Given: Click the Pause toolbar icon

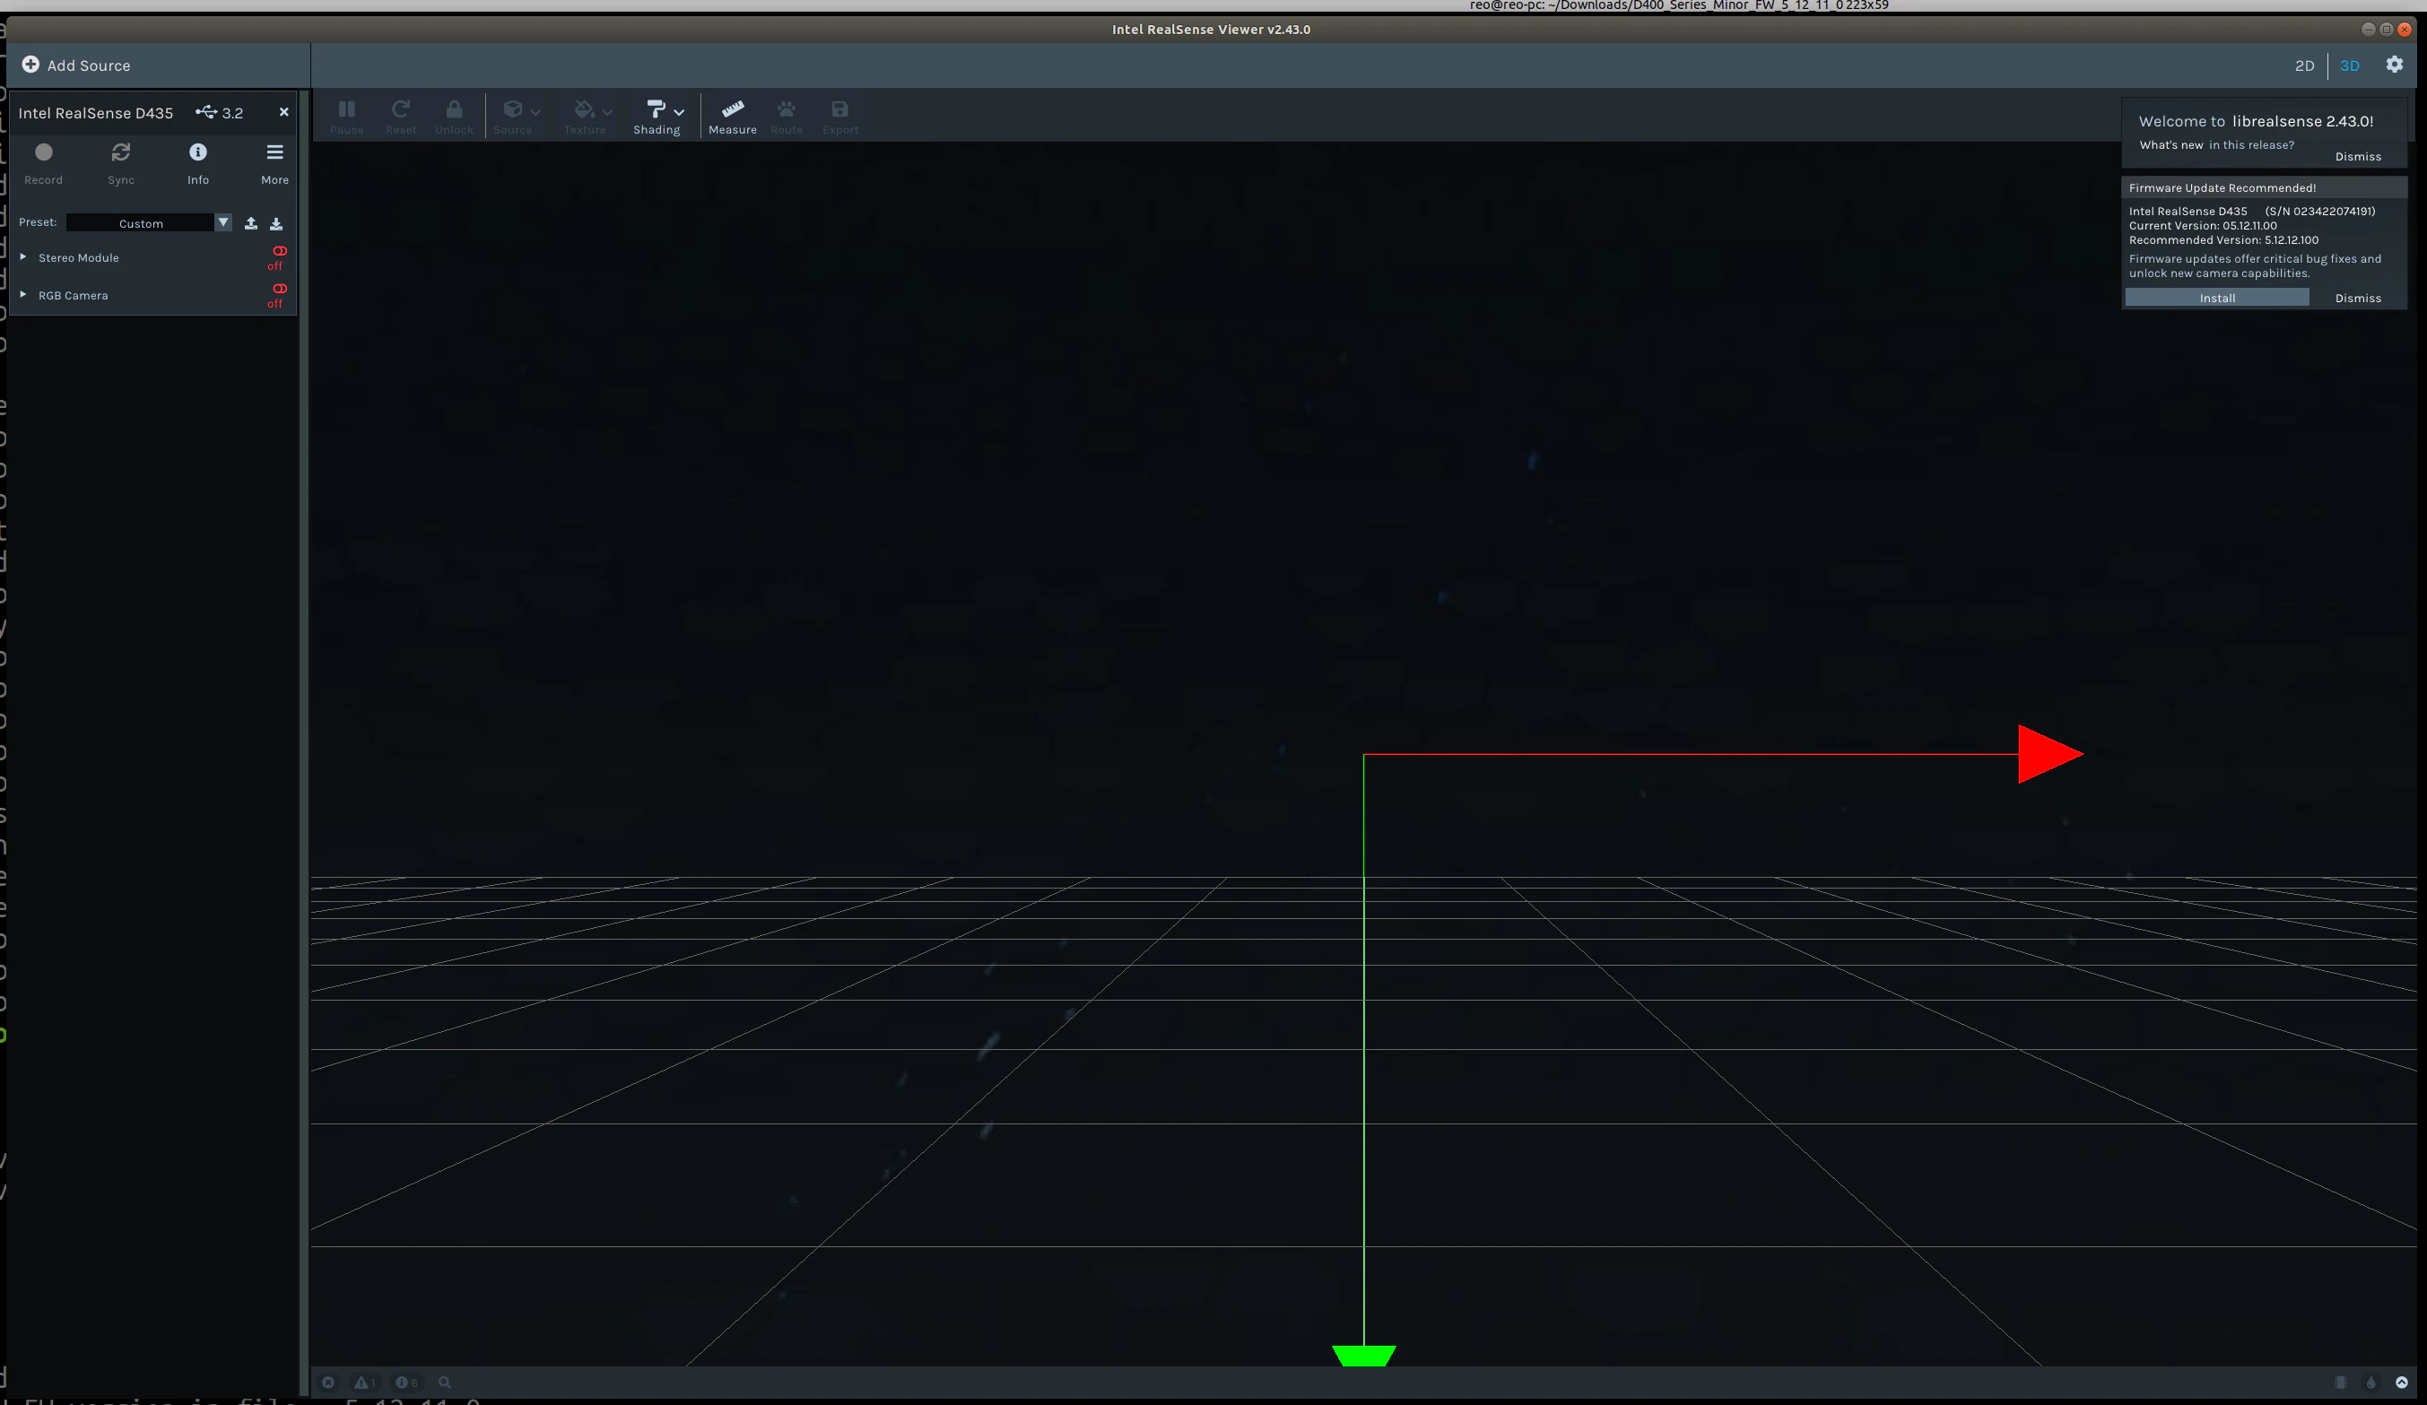Looking at the screenshot, I should point(347,108).
